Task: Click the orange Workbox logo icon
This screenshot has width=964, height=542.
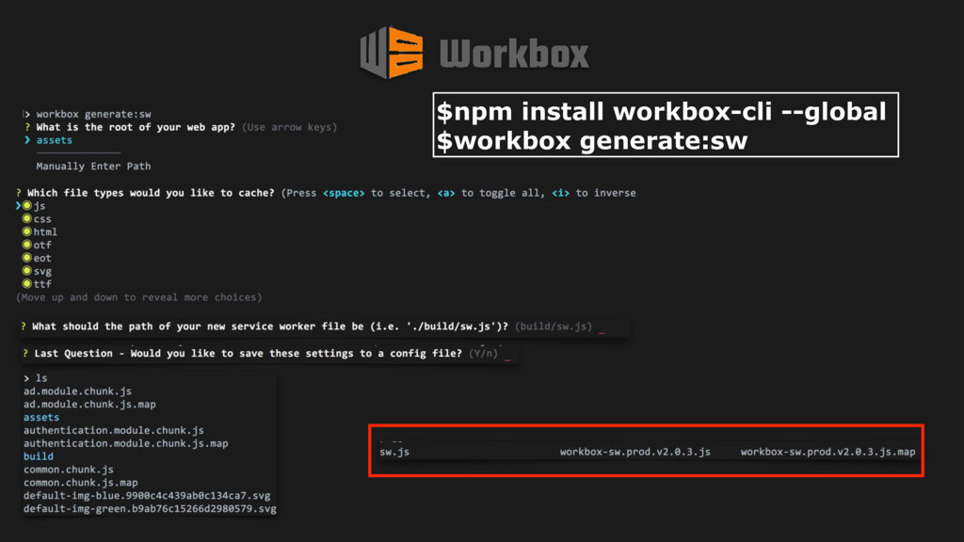Action: coord(392,53)
